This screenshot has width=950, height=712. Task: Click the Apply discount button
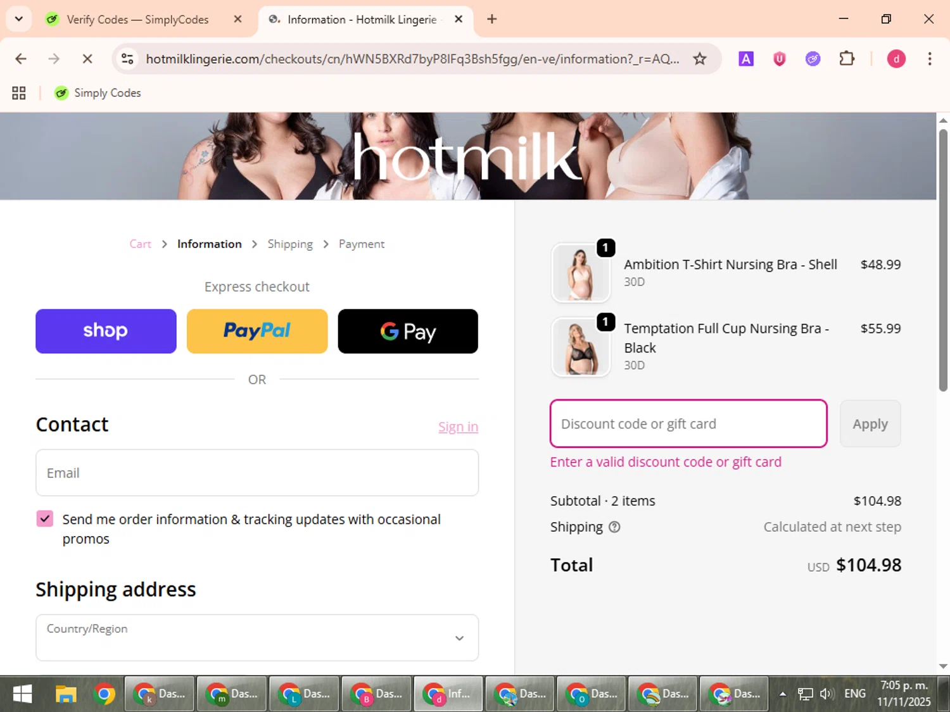(x=870, y=423)
